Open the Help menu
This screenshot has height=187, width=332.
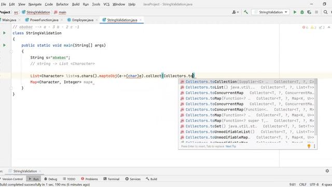point(132,4)
